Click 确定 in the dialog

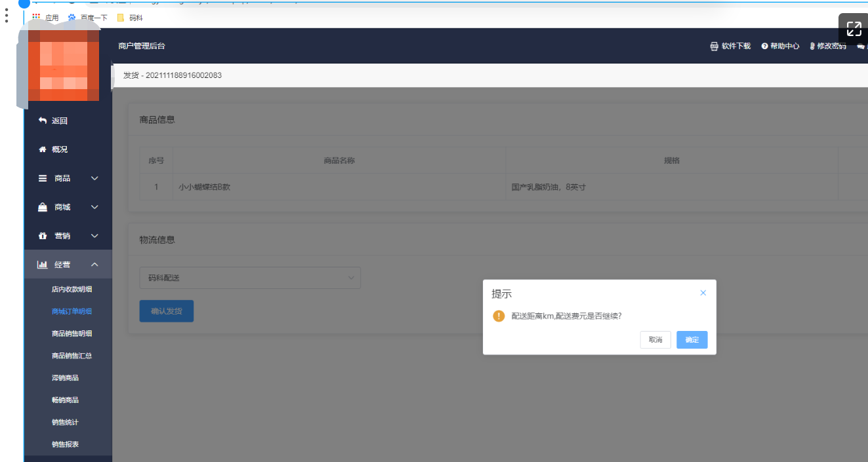point(692,339)
